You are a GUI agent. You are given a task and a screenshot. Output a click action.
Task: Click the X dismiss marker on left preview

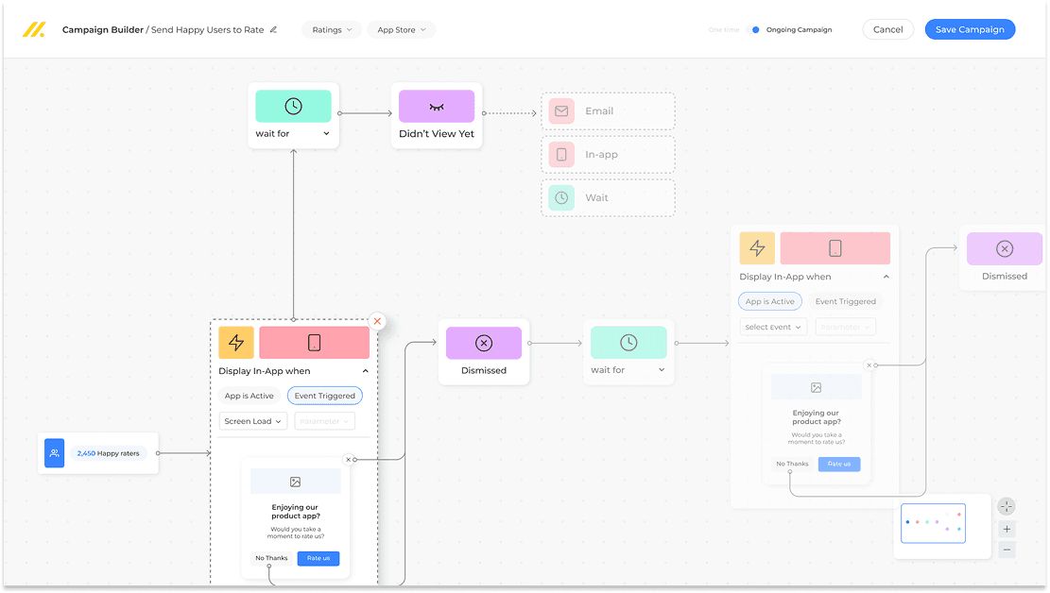[348, 459]
